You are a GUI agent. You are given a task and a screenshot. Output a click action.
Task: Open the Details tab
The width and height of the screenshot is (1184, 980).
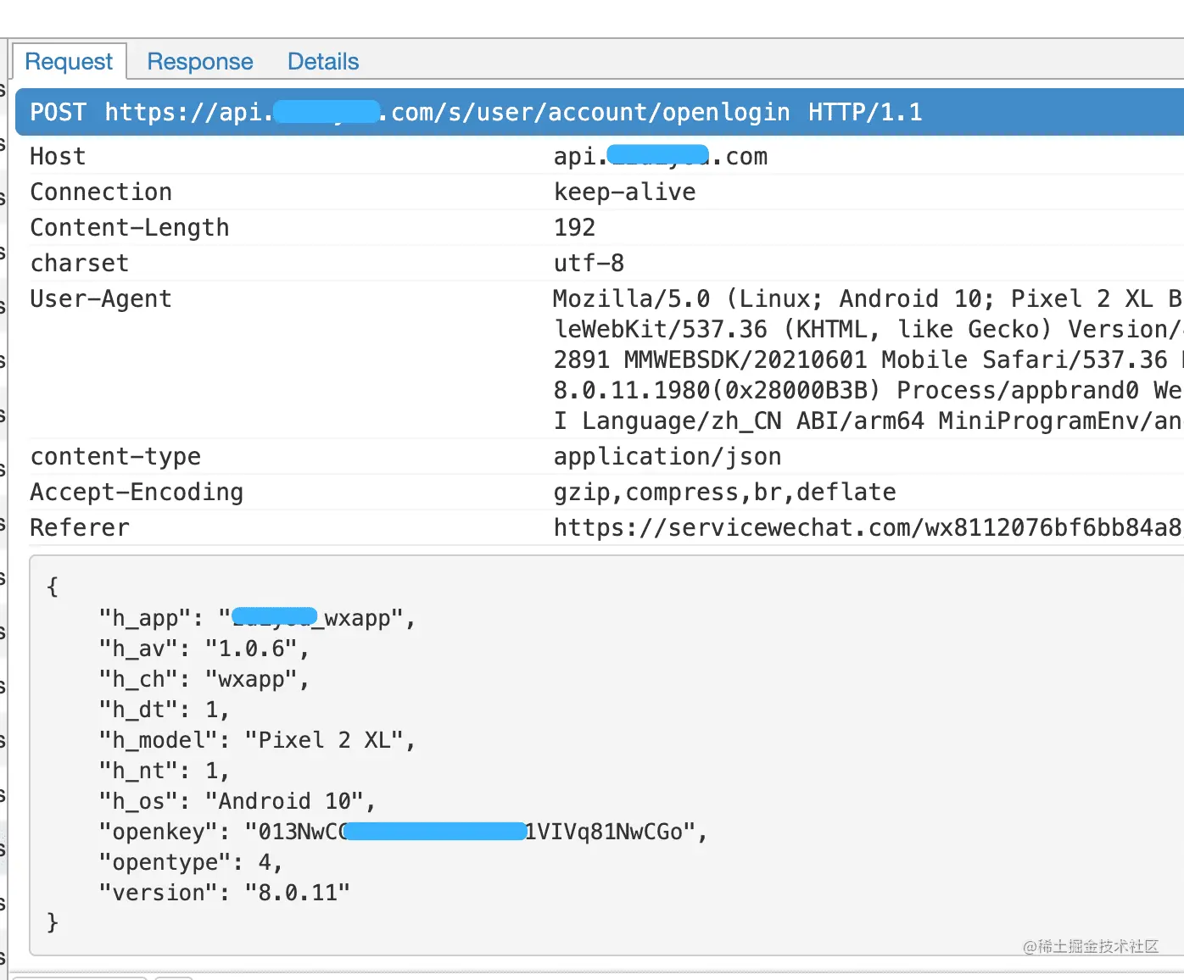tap(323, 62)
